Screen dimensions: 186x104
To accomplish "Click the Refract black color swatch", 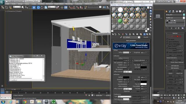I will (x=126, y=77).
